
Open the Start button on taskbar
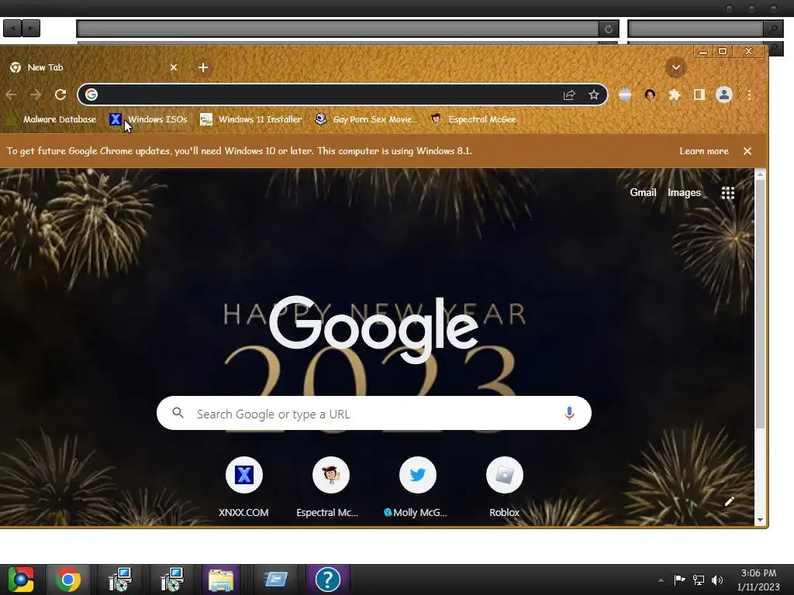pyautogui.click(x=20, y=580)
